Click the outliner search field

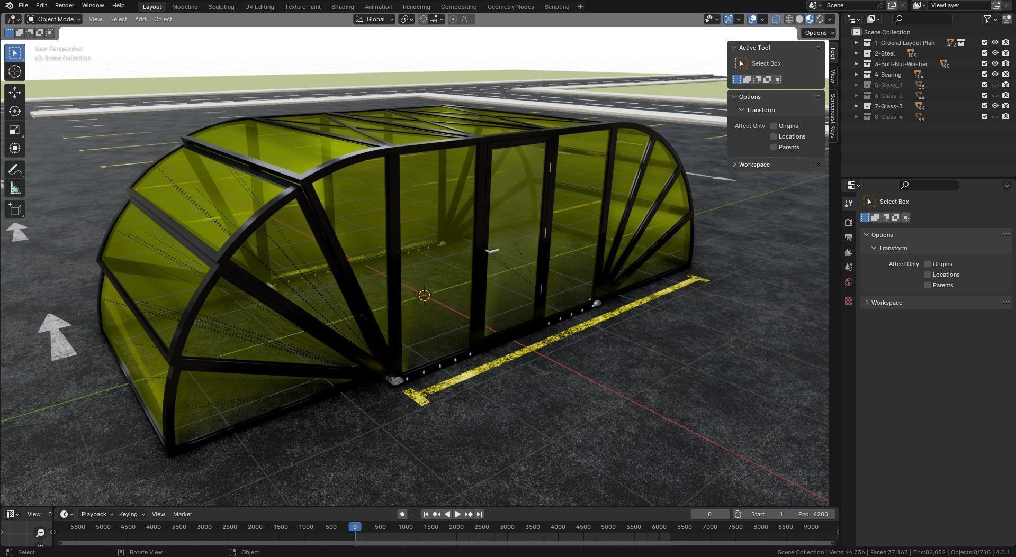[922, 19]
